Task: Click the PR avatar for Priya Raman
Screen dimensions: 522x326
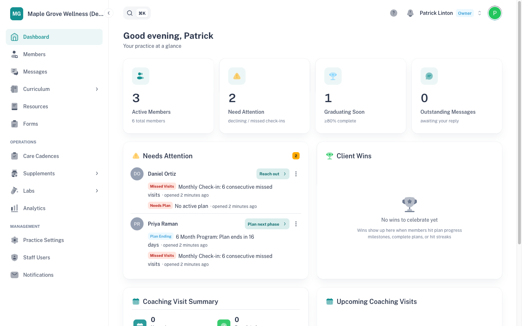Action: (x=137, y=224)
